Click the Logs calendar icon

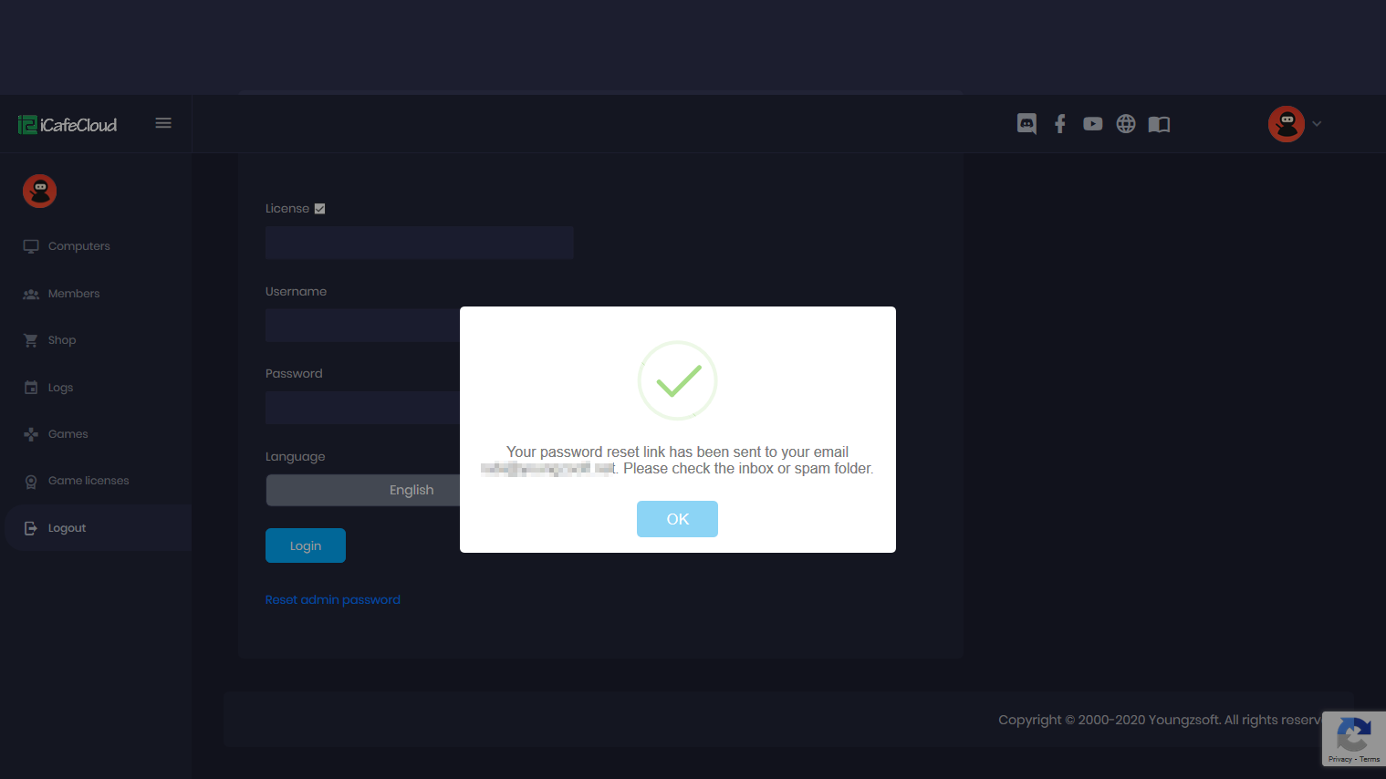point(31,388)
